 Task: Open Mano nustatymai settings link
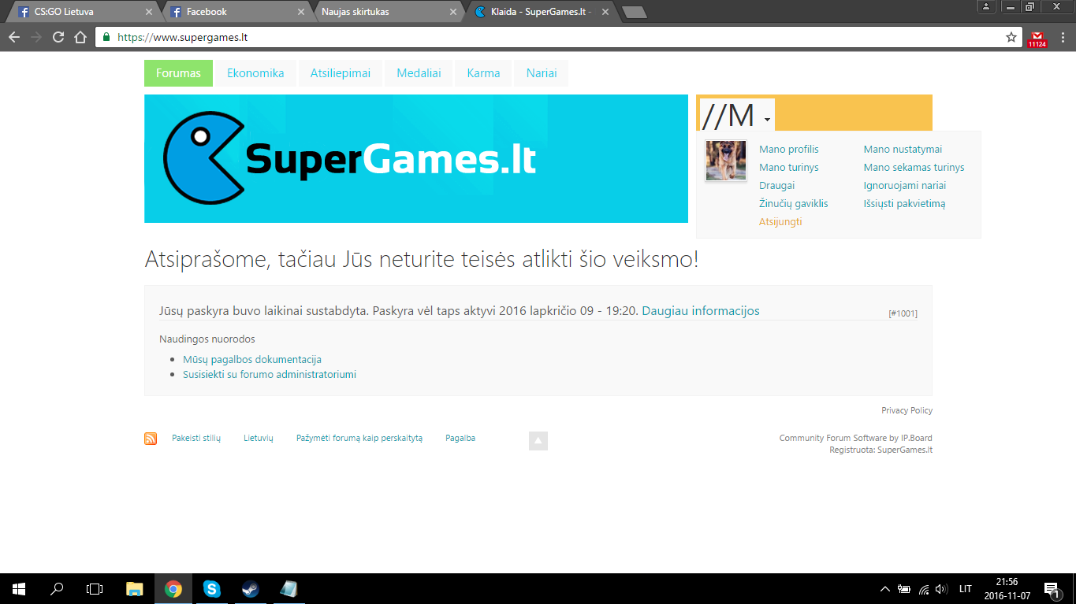(903, 150)
